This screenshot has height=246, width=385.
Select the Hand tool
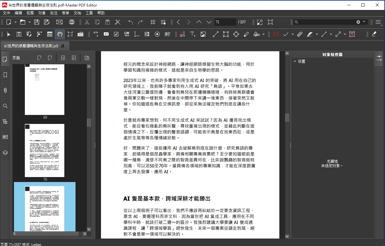tap(60, 34)
